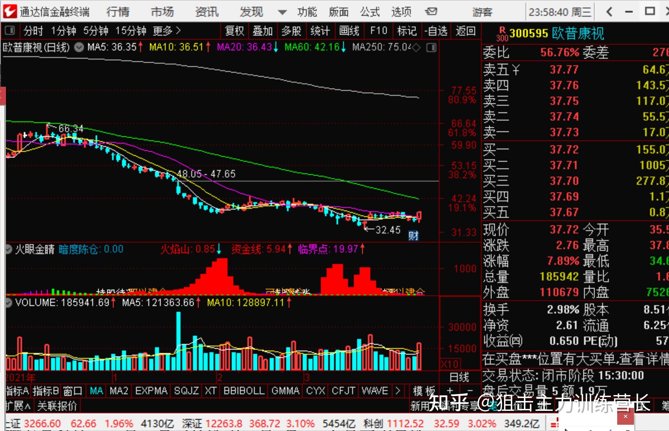Click the plus zoom button near 模板

coord(450,391)
